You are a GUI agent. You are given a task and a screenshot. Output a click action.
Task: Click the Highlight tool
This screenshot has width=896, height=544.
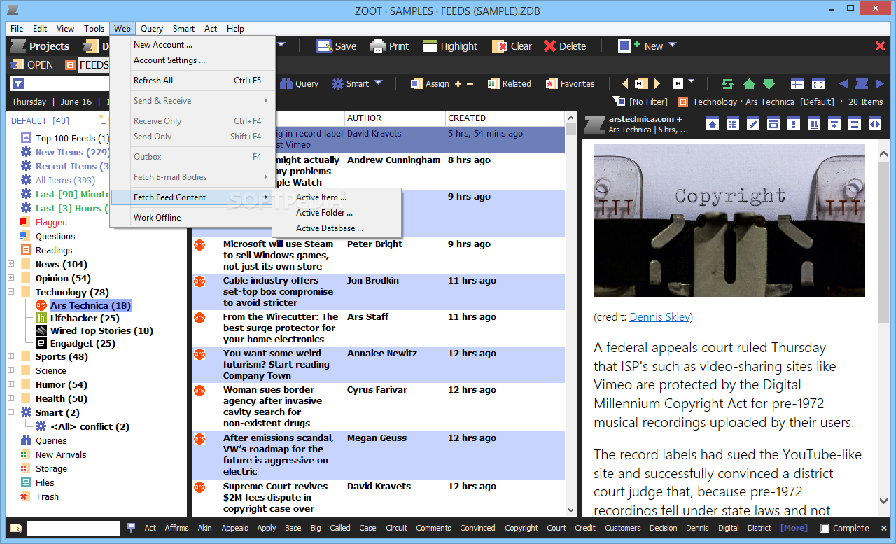click(430, 46)
